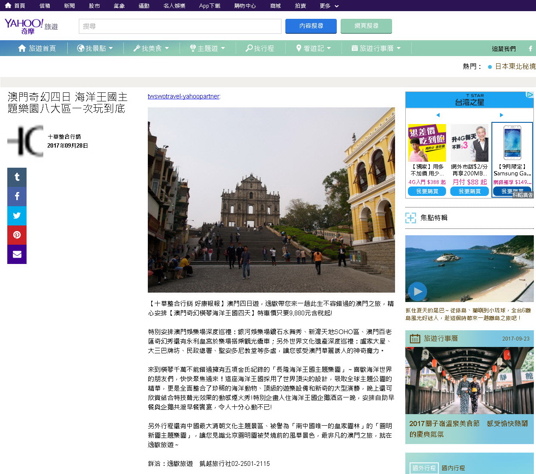Open 找行程 navigation item
536x474 pixels.
click(260, 48)
